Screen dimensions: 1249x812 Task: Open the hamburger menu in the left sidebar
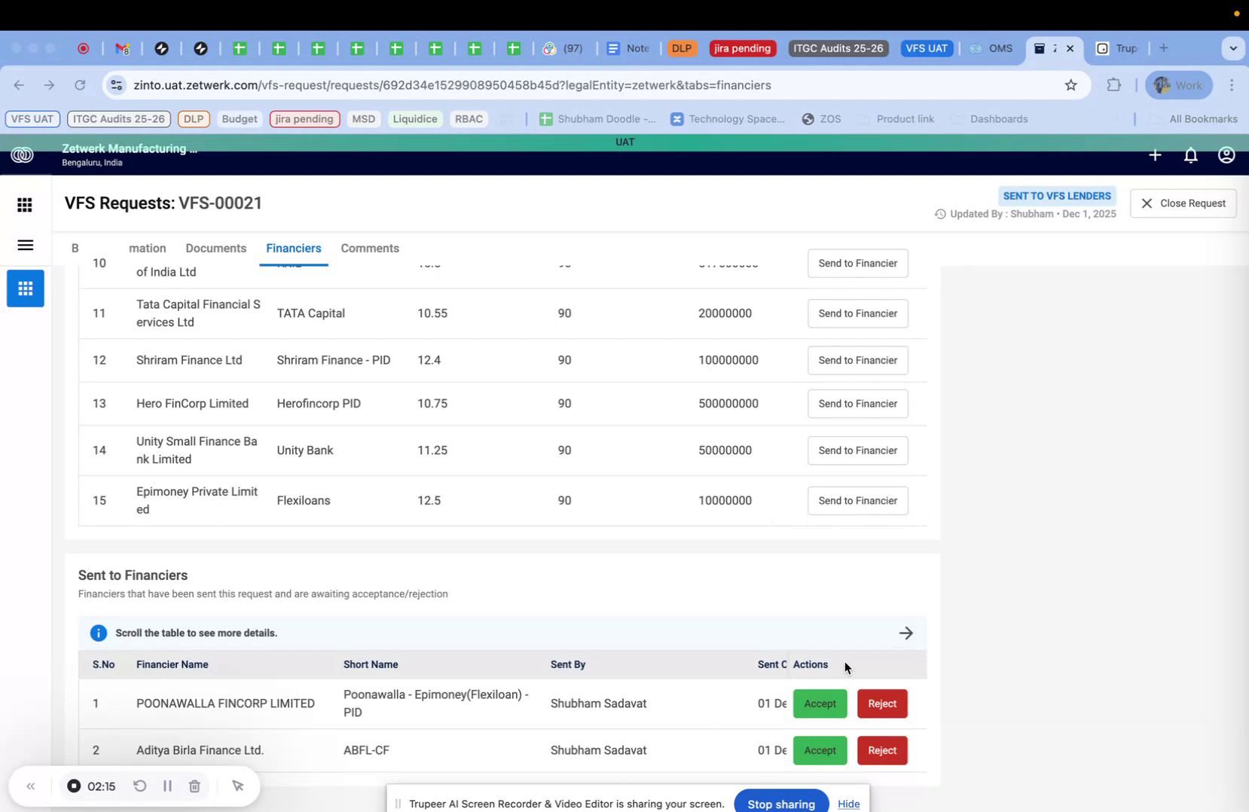coord(25,246)
